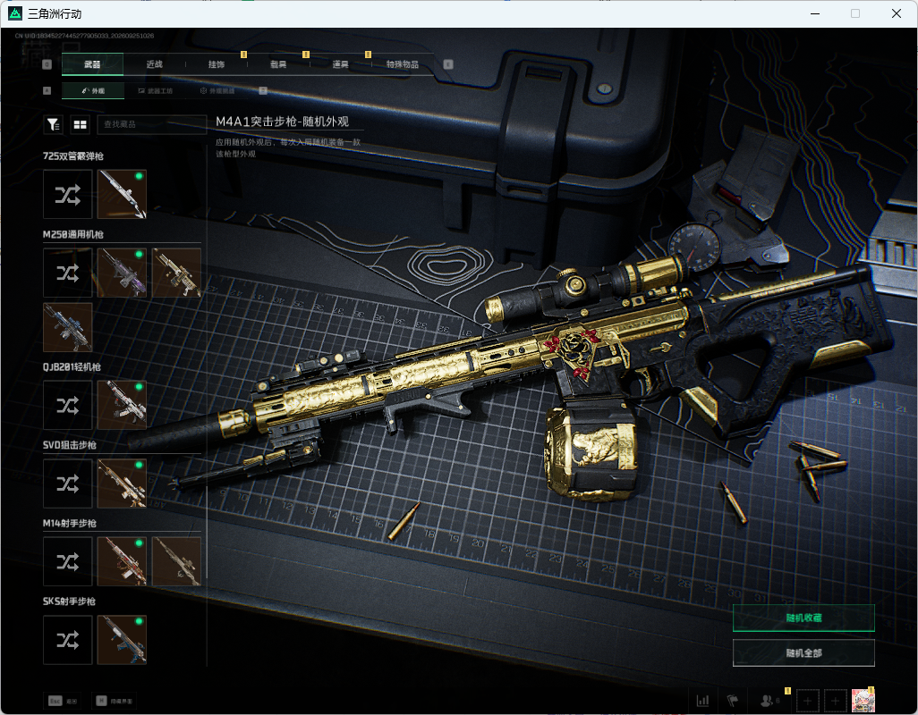Close the 三角洲行动 window
Image resolution: width=918 pixels, height=715 pixels.
(x=897, y=13)
